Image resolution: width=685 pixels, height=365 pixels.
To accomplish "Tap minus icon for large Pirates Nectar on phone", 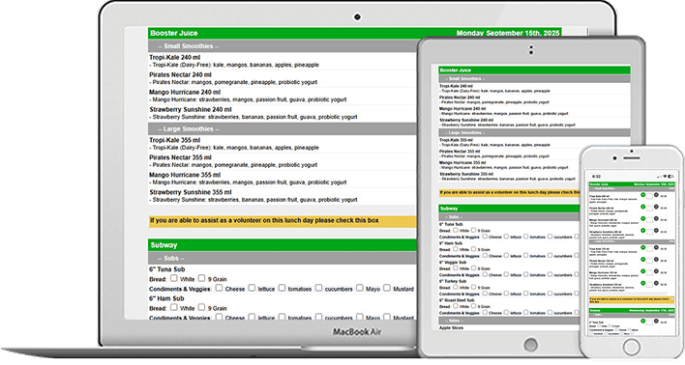I will coord(656,259).
